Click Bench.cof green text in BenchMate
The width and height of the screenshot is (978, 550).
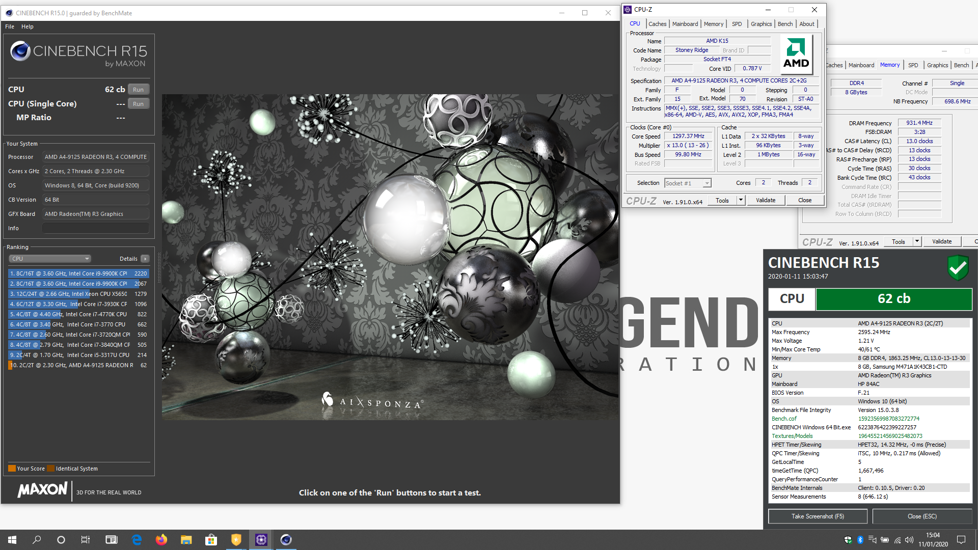[784, 419]
